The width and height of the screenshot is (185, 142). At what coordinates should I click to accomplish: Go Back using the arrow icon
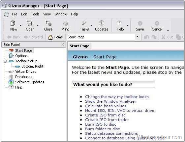[9, 37]
